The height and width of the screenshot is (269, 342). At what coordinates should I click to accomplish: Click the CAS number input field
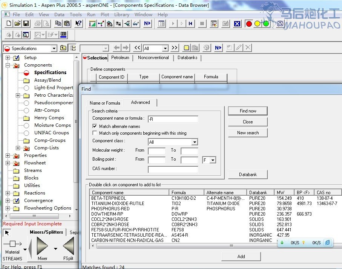point(173,169)
